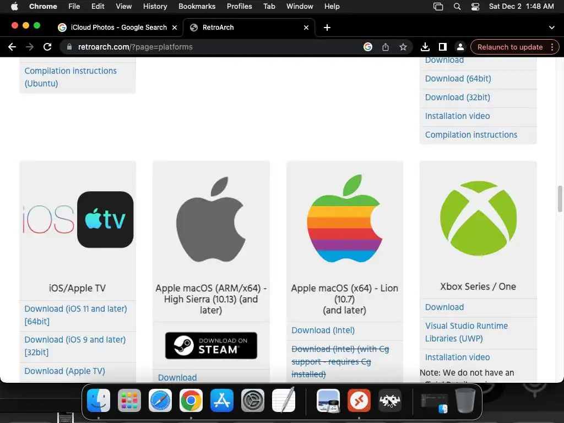The height and width of the screenshot is (423, 564).
Task: Open the File menu
Action: (x=74, y=7)
